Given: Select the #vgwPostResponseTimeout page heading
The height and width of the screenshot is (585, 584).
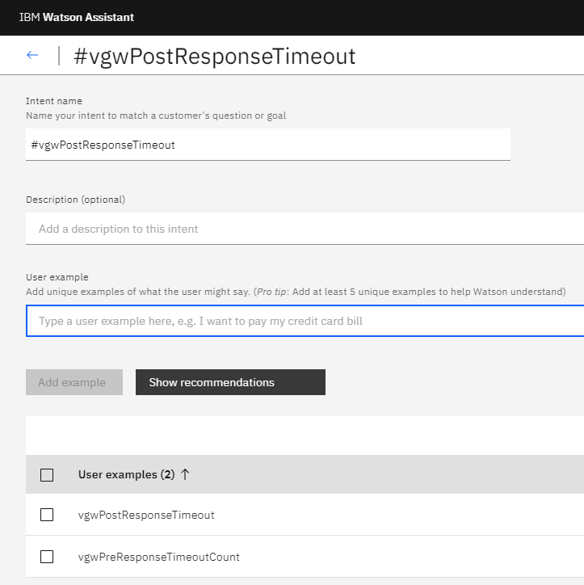Looking at the screenshot, I should tap(214, 57).
